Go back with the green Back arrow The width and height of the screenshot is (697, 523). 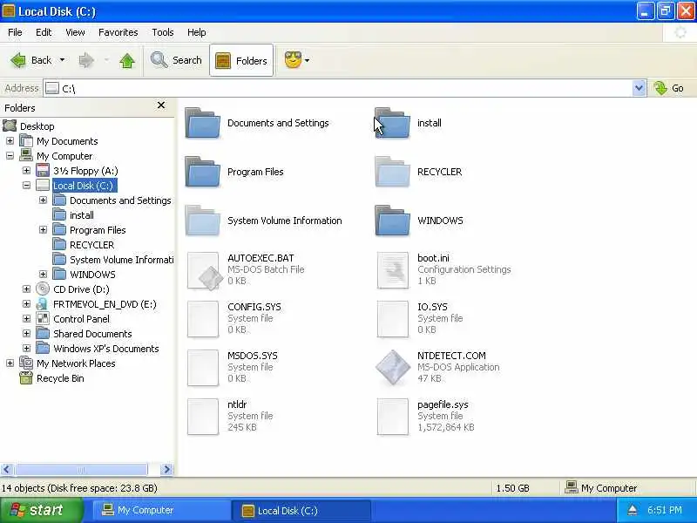point(30,60)
